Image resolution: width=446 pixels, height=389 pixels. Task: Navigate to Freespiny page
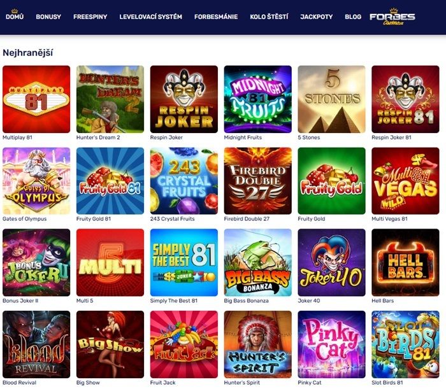pyautogui.click(x=90, y=17)
